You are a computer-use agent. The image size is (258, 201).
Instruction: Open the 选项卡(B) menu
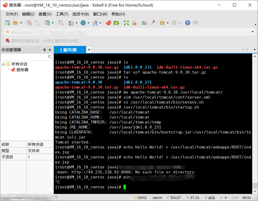pos(81,14)
